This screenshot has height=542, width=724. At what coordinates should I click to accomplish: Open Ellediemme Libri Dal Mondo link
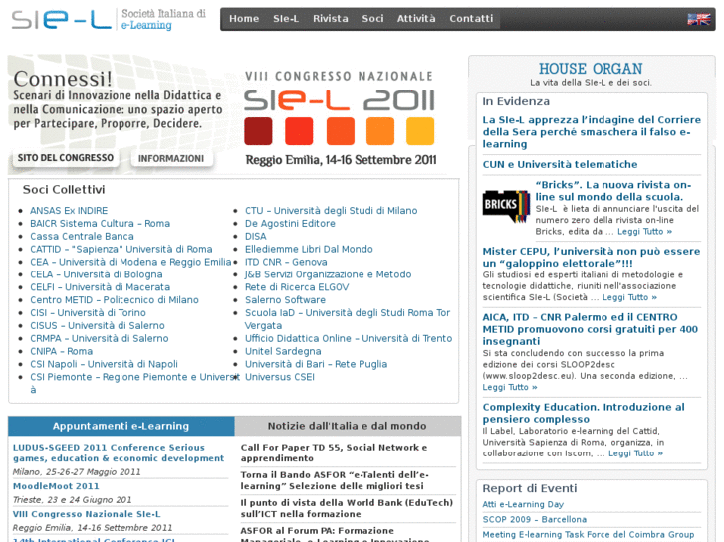click(309, 249)
